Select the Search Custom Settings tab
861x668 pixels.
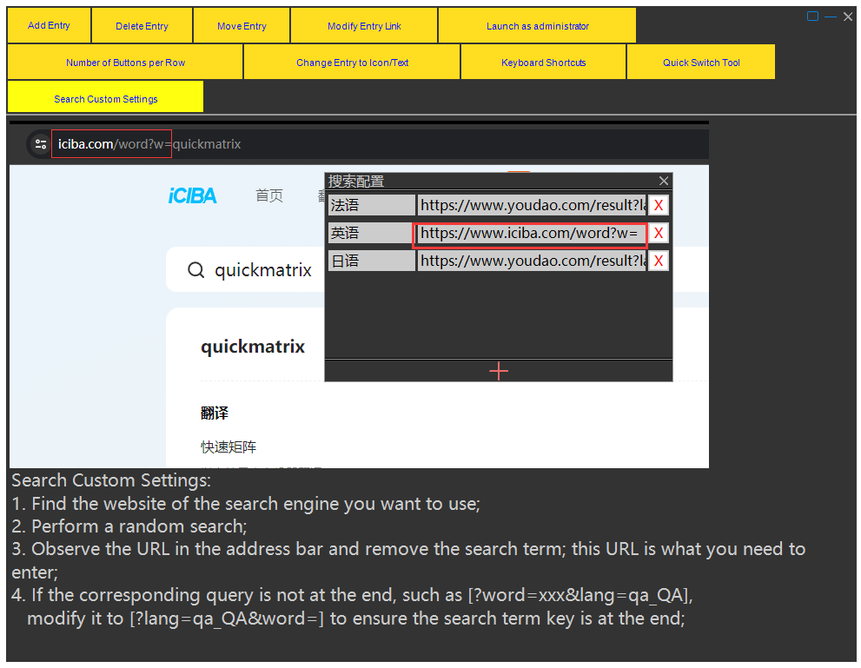105,97
